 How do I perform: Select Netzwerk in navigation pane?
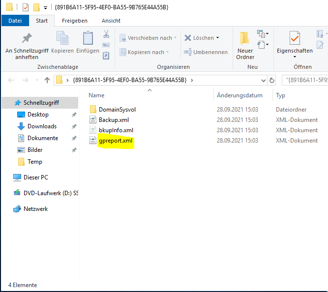(x=35, y=209)
